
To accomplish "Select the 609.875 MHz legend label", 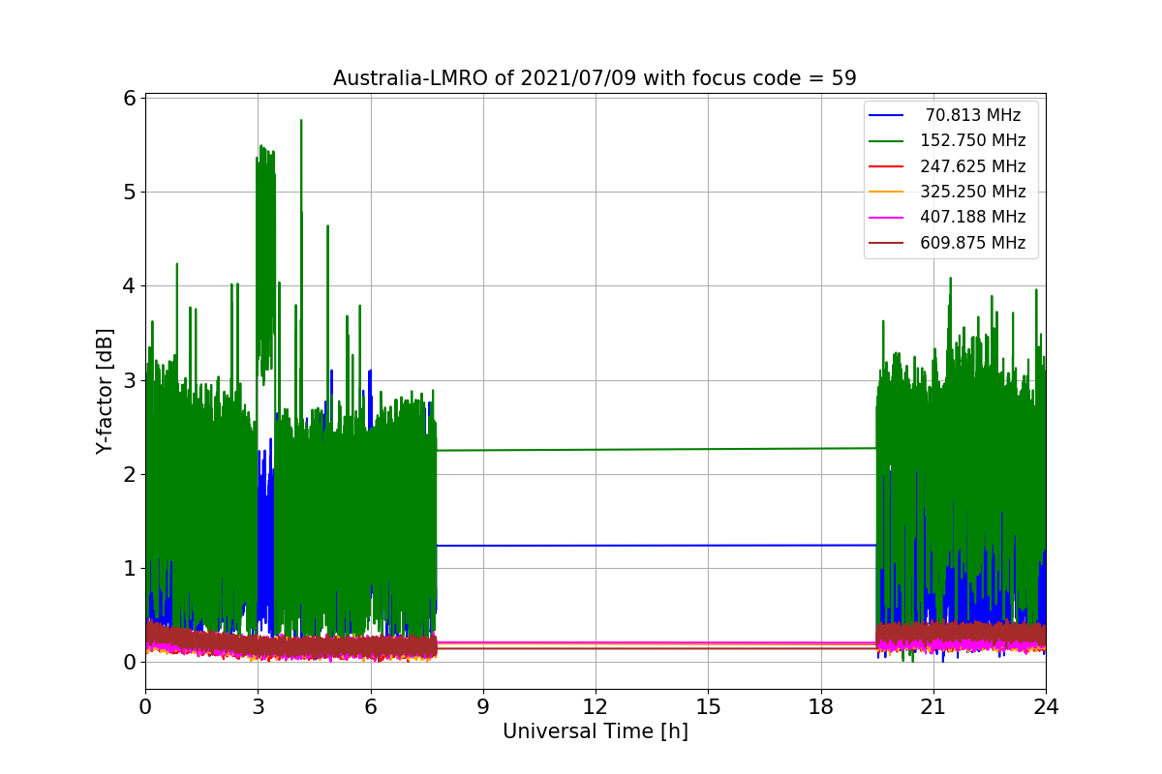I will click(972, 243).
